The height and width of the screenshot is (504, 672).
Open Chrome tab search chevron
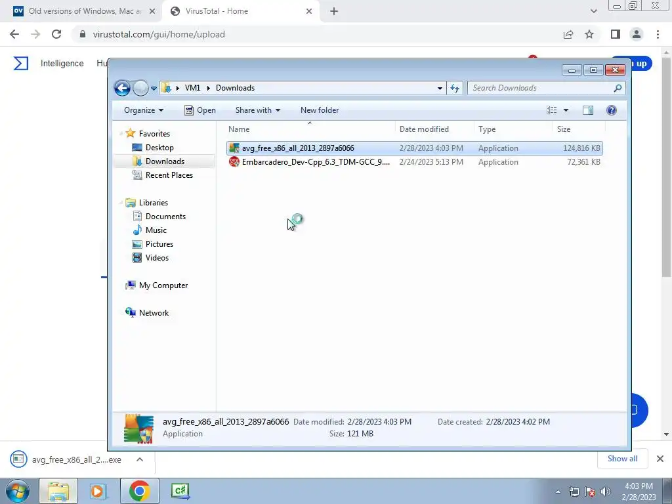coord(593,12)
